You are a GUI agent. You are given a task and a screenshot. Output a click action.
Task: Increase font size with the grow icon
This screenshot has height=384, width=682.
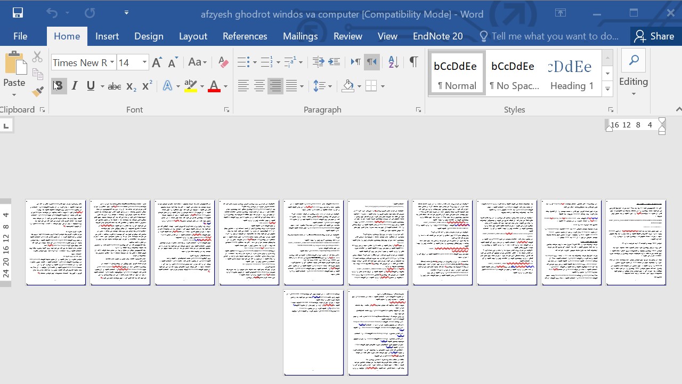pos(157,62)
